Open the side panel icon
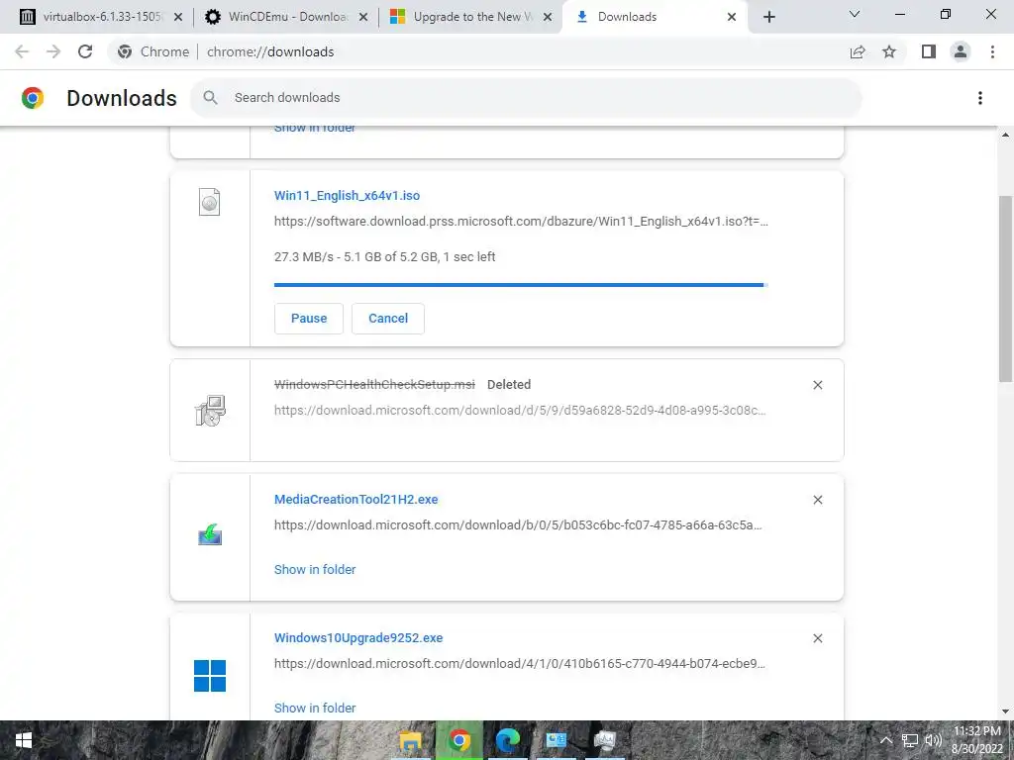The image size is (1014, 760). pos(929,51)
